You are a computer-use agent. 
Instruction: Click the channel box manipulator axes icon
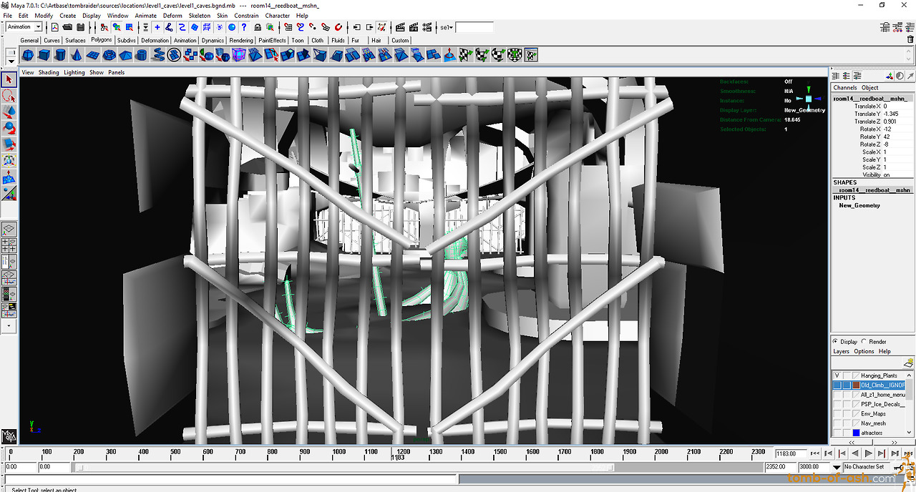[x=888, y=76]
